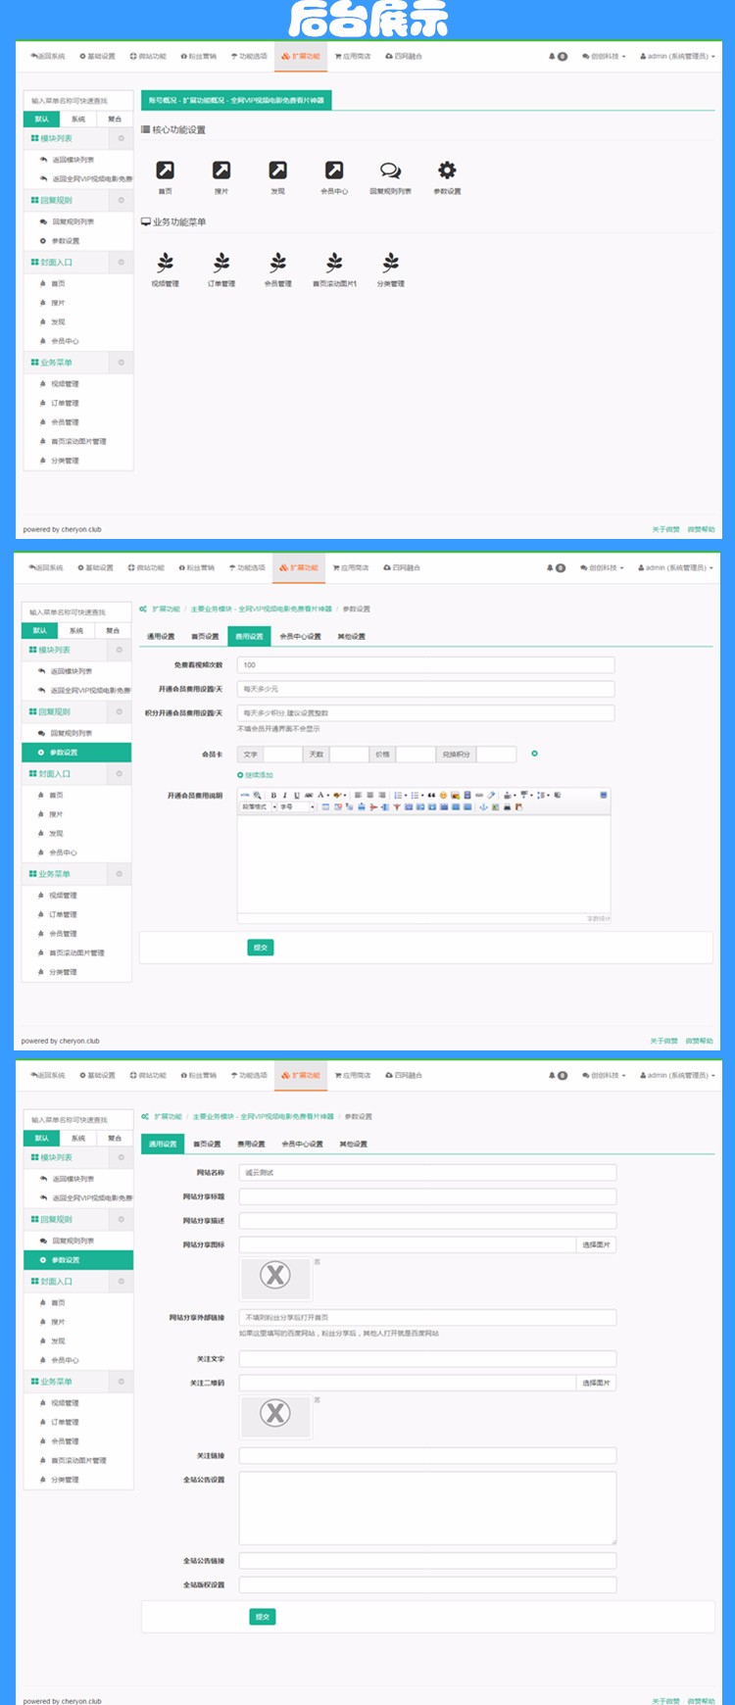Toggle italic in the rich text editor

285,796
